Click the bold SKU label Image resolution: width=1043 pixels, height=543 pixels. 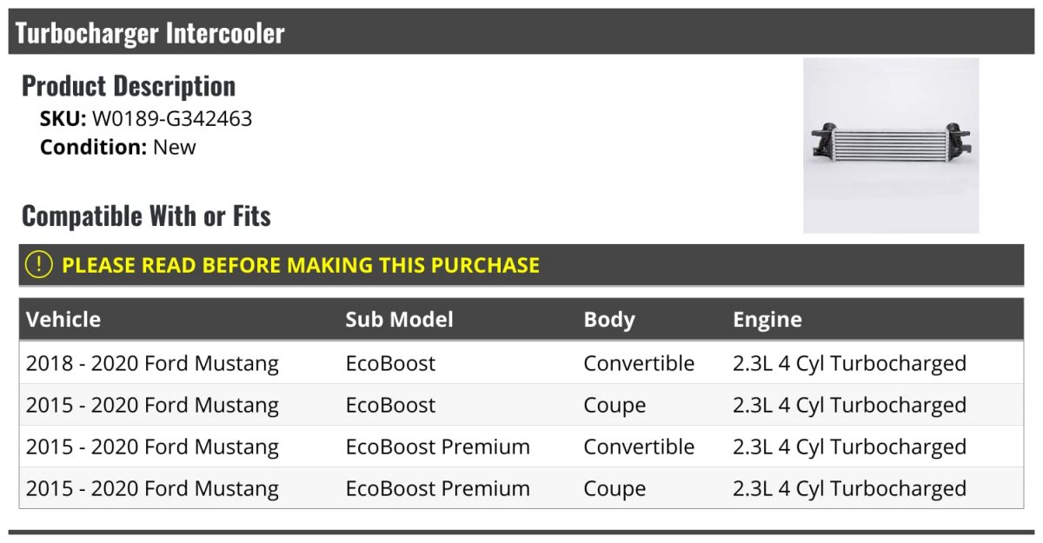[x=63, y=119]
